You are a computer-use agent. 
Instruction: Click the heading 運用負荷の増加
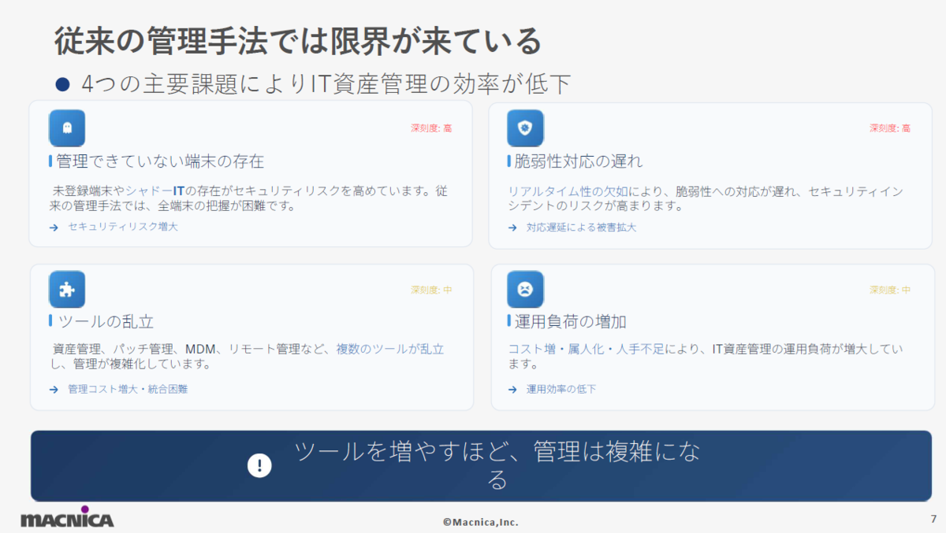coord(571,321)
